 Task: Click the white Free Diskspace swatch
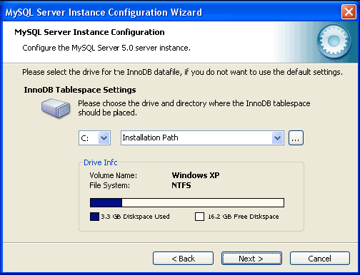point(199,217)
